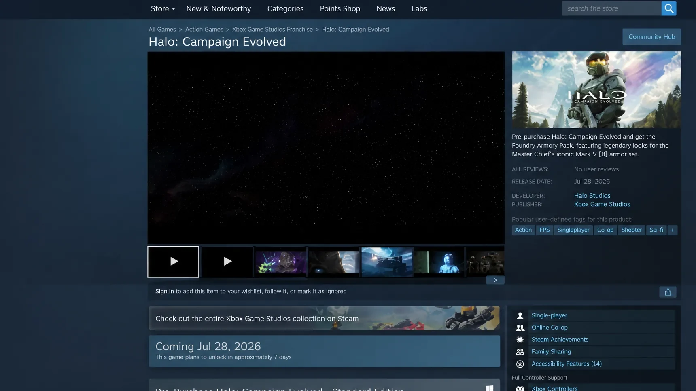View the partially shown soldiers screenshot thumbnail

pyautogui.click(x=486, y=262)
